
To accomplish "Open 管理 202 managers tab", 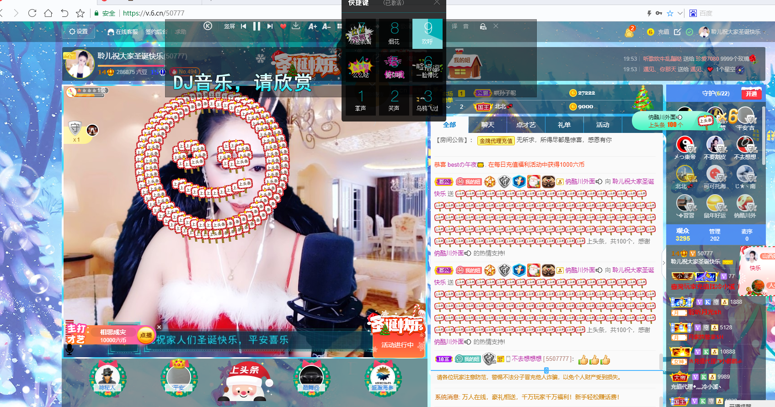I will tap(715, 234).
